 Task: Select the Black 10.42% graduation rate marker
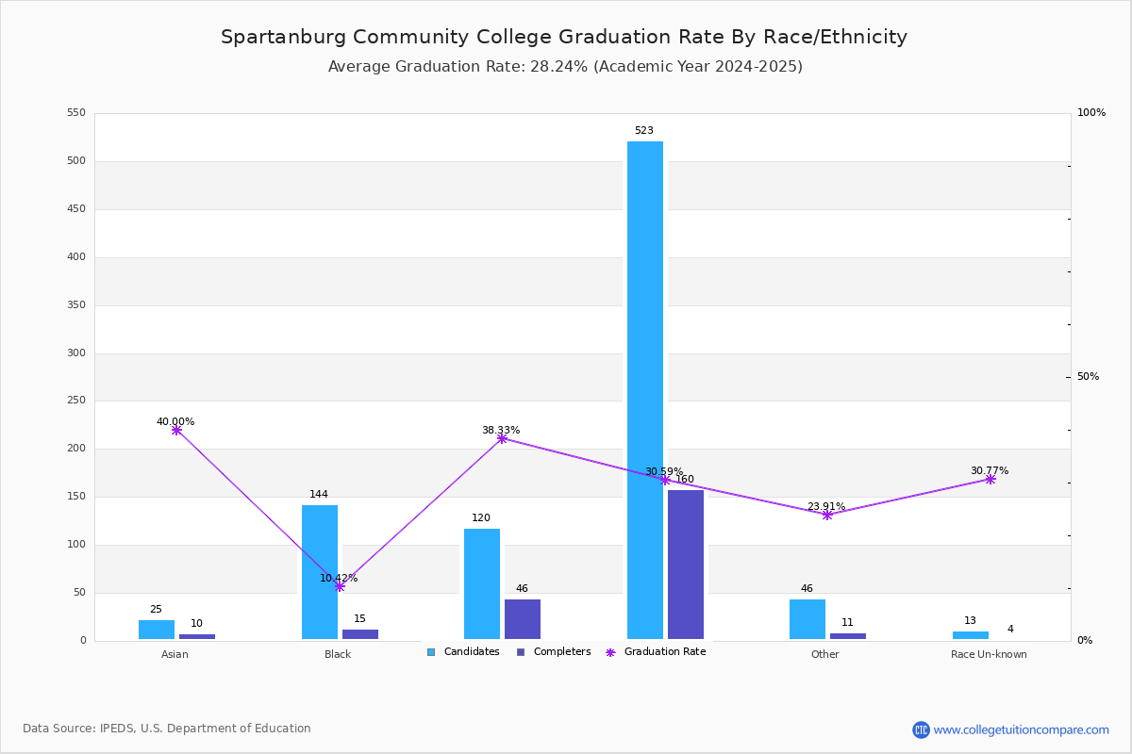340,586
